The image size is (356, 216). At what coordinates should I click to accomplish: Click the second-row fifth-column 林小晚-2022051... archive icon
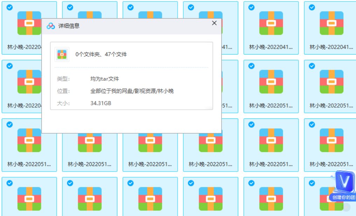click(271, 82)
